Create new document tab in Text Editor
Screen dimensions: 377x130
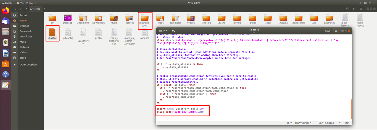pos(173,31)
